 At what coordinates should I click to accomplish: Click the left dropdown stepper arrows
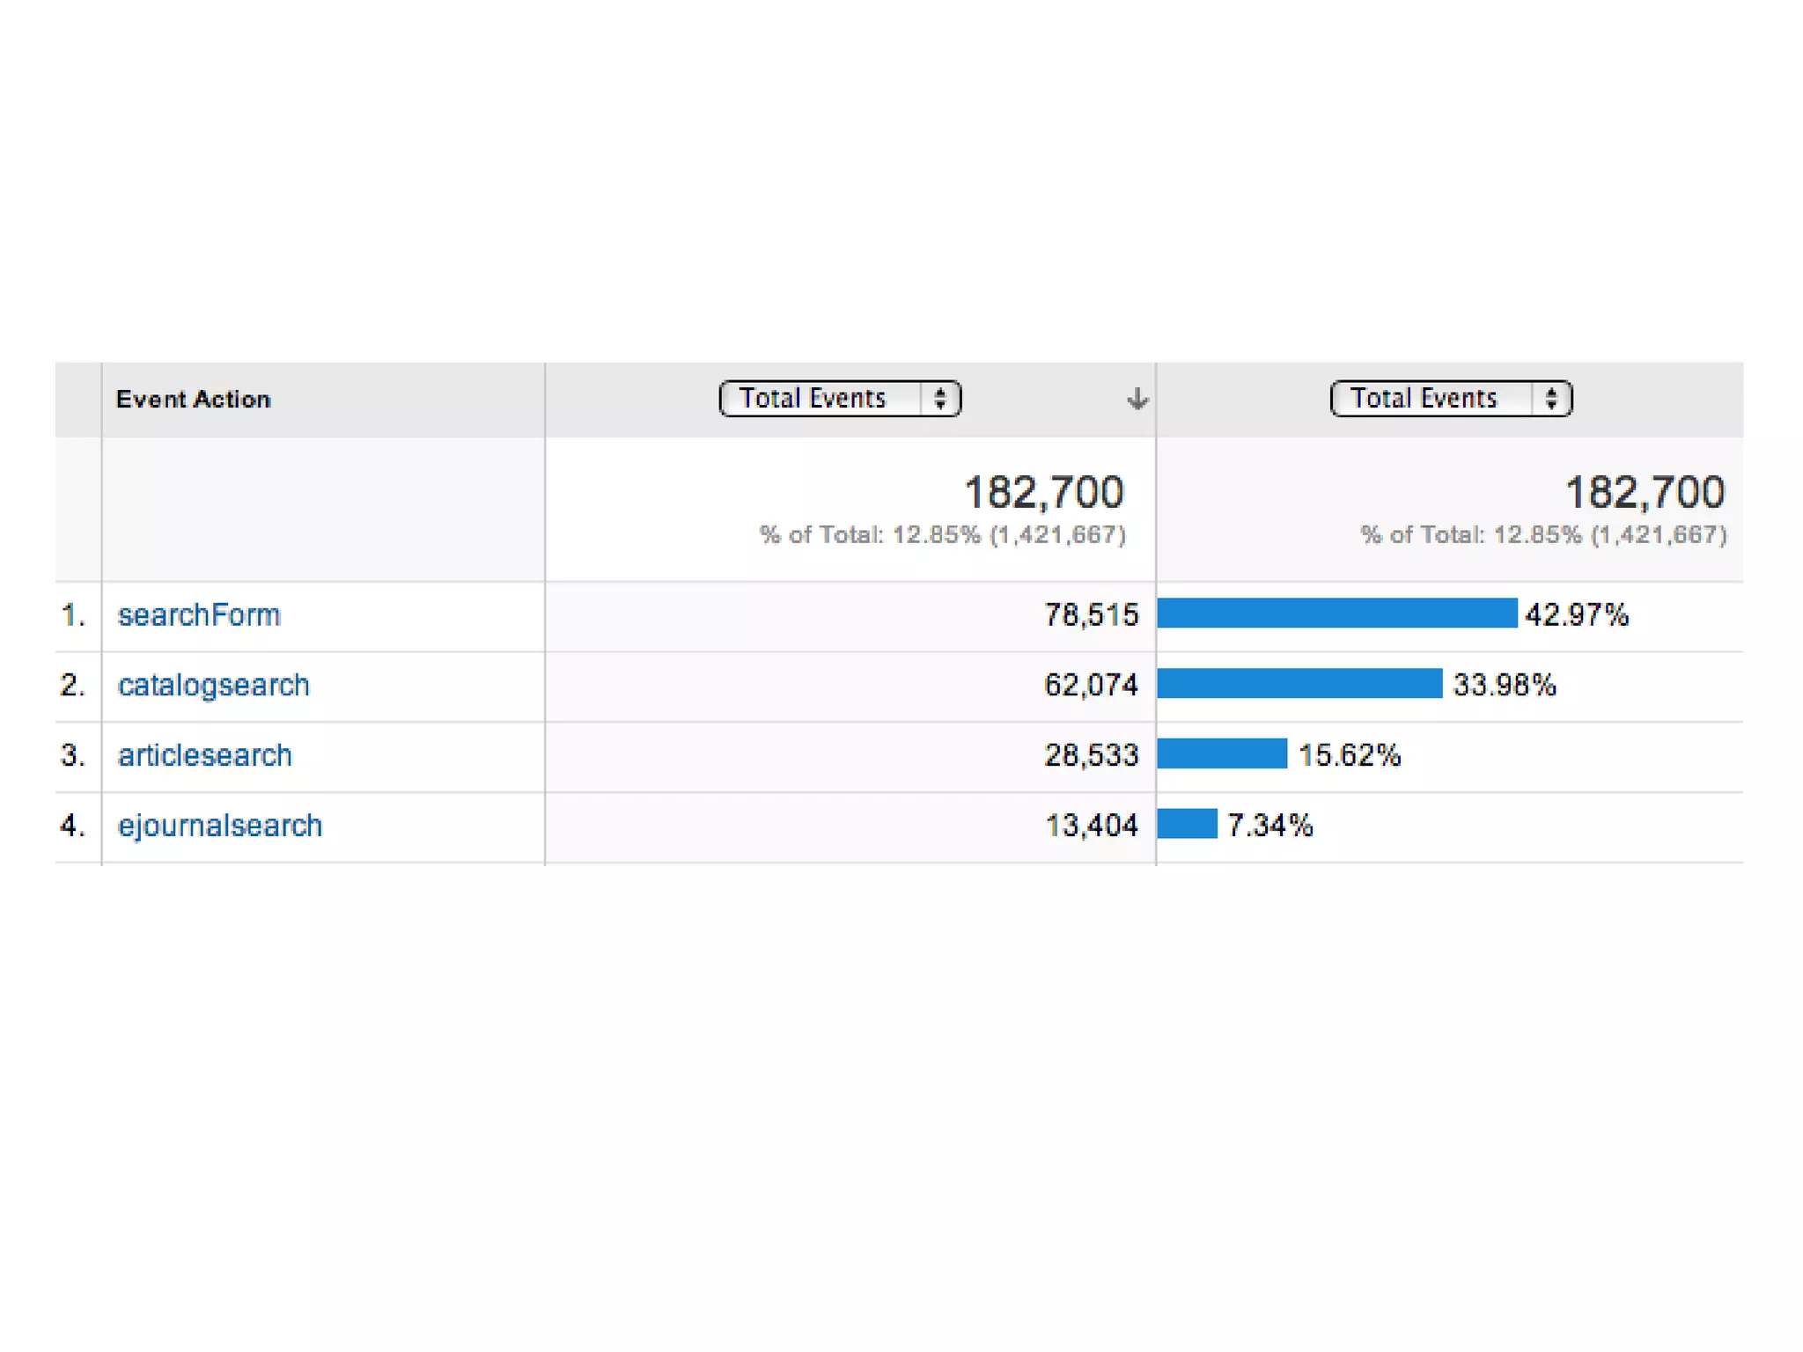[x=940, y=399]
